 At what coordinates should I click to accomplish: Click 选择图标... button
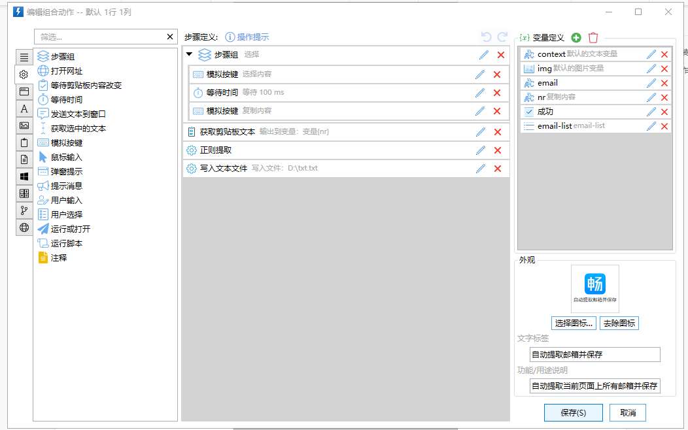point(574,323)
